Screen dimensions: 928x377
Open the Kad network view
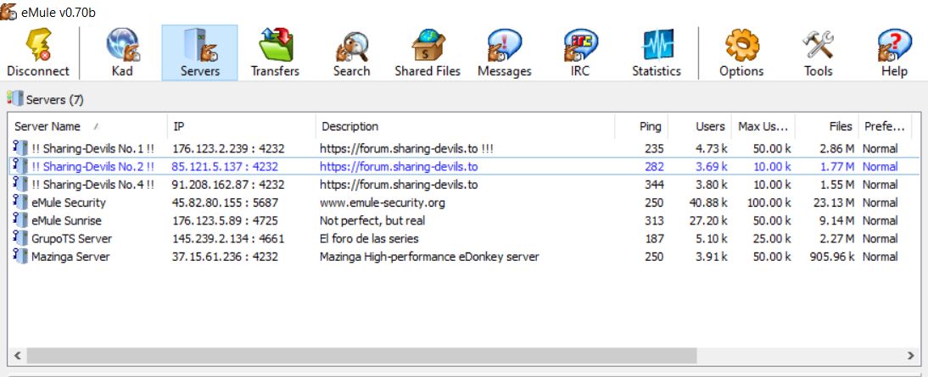122,53
